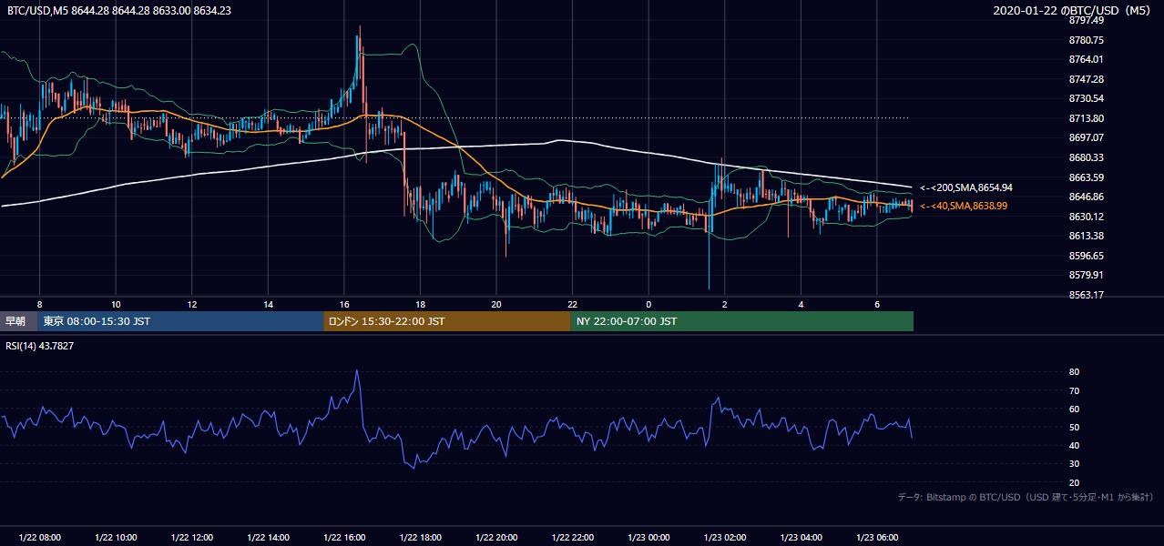Click the '1/22 16:00' date label
This screenshot has height=546, width=1164.
click(x=344, y=538)
